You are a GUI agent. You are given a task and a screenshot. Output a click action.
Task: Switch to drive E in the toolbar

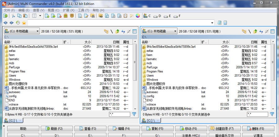[167, 16]
